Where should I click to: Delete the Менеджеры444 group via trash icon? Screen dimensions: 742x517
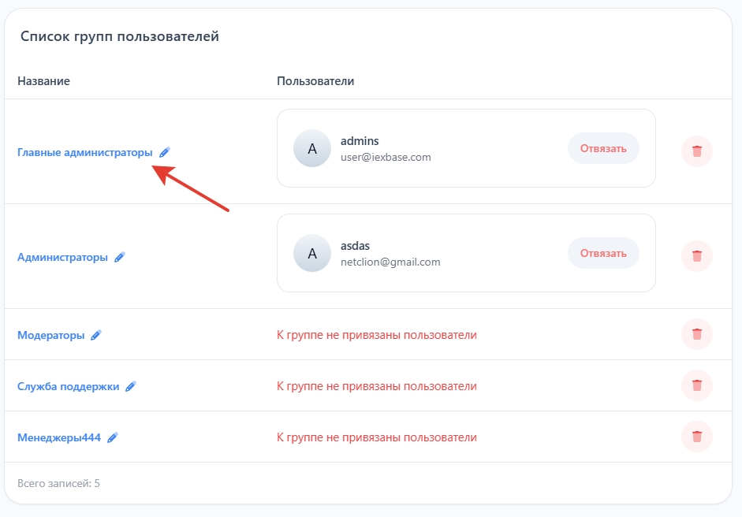(x=696, y=437)
